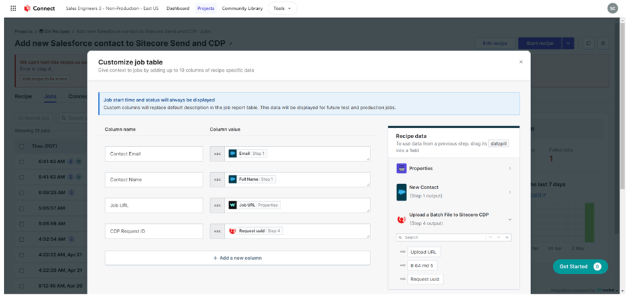Click Add a new column button
Image resolution: width=629 pixels, height=297 pixels.
tap(237, 258)
